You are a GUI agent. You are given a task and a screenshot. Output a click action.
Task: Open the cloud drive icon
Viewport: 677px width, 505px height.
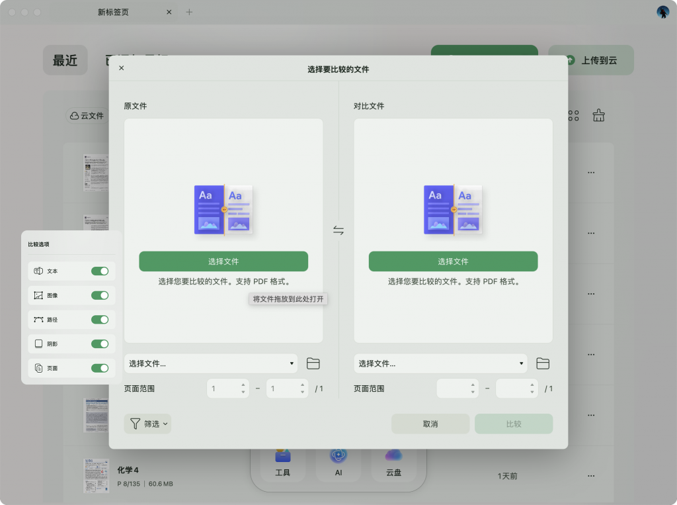coord(394,456)
